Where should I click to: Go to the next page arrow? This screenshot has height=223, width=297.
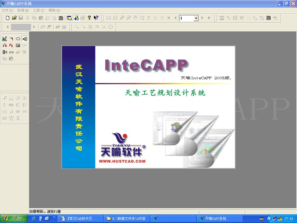click(202, 18)
